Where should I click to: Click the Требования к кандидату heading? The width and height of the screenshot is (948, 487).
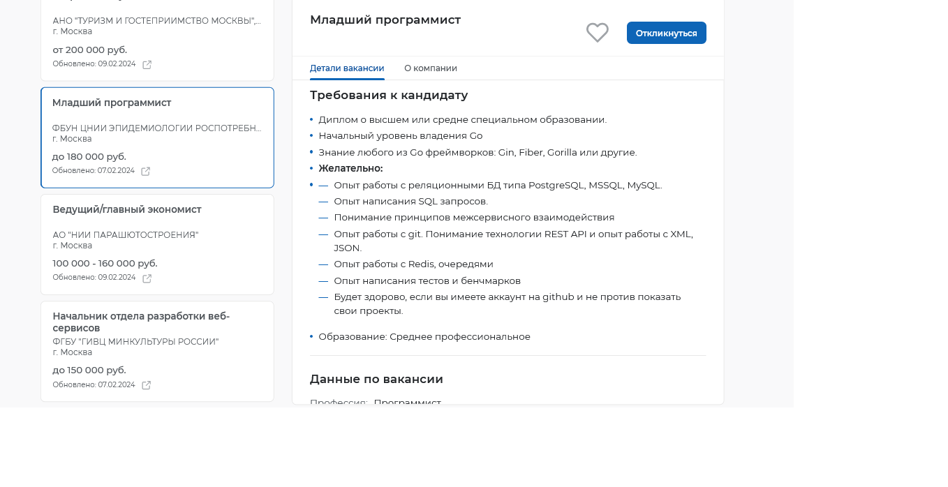pyautogui.click(x=389, y=96)
